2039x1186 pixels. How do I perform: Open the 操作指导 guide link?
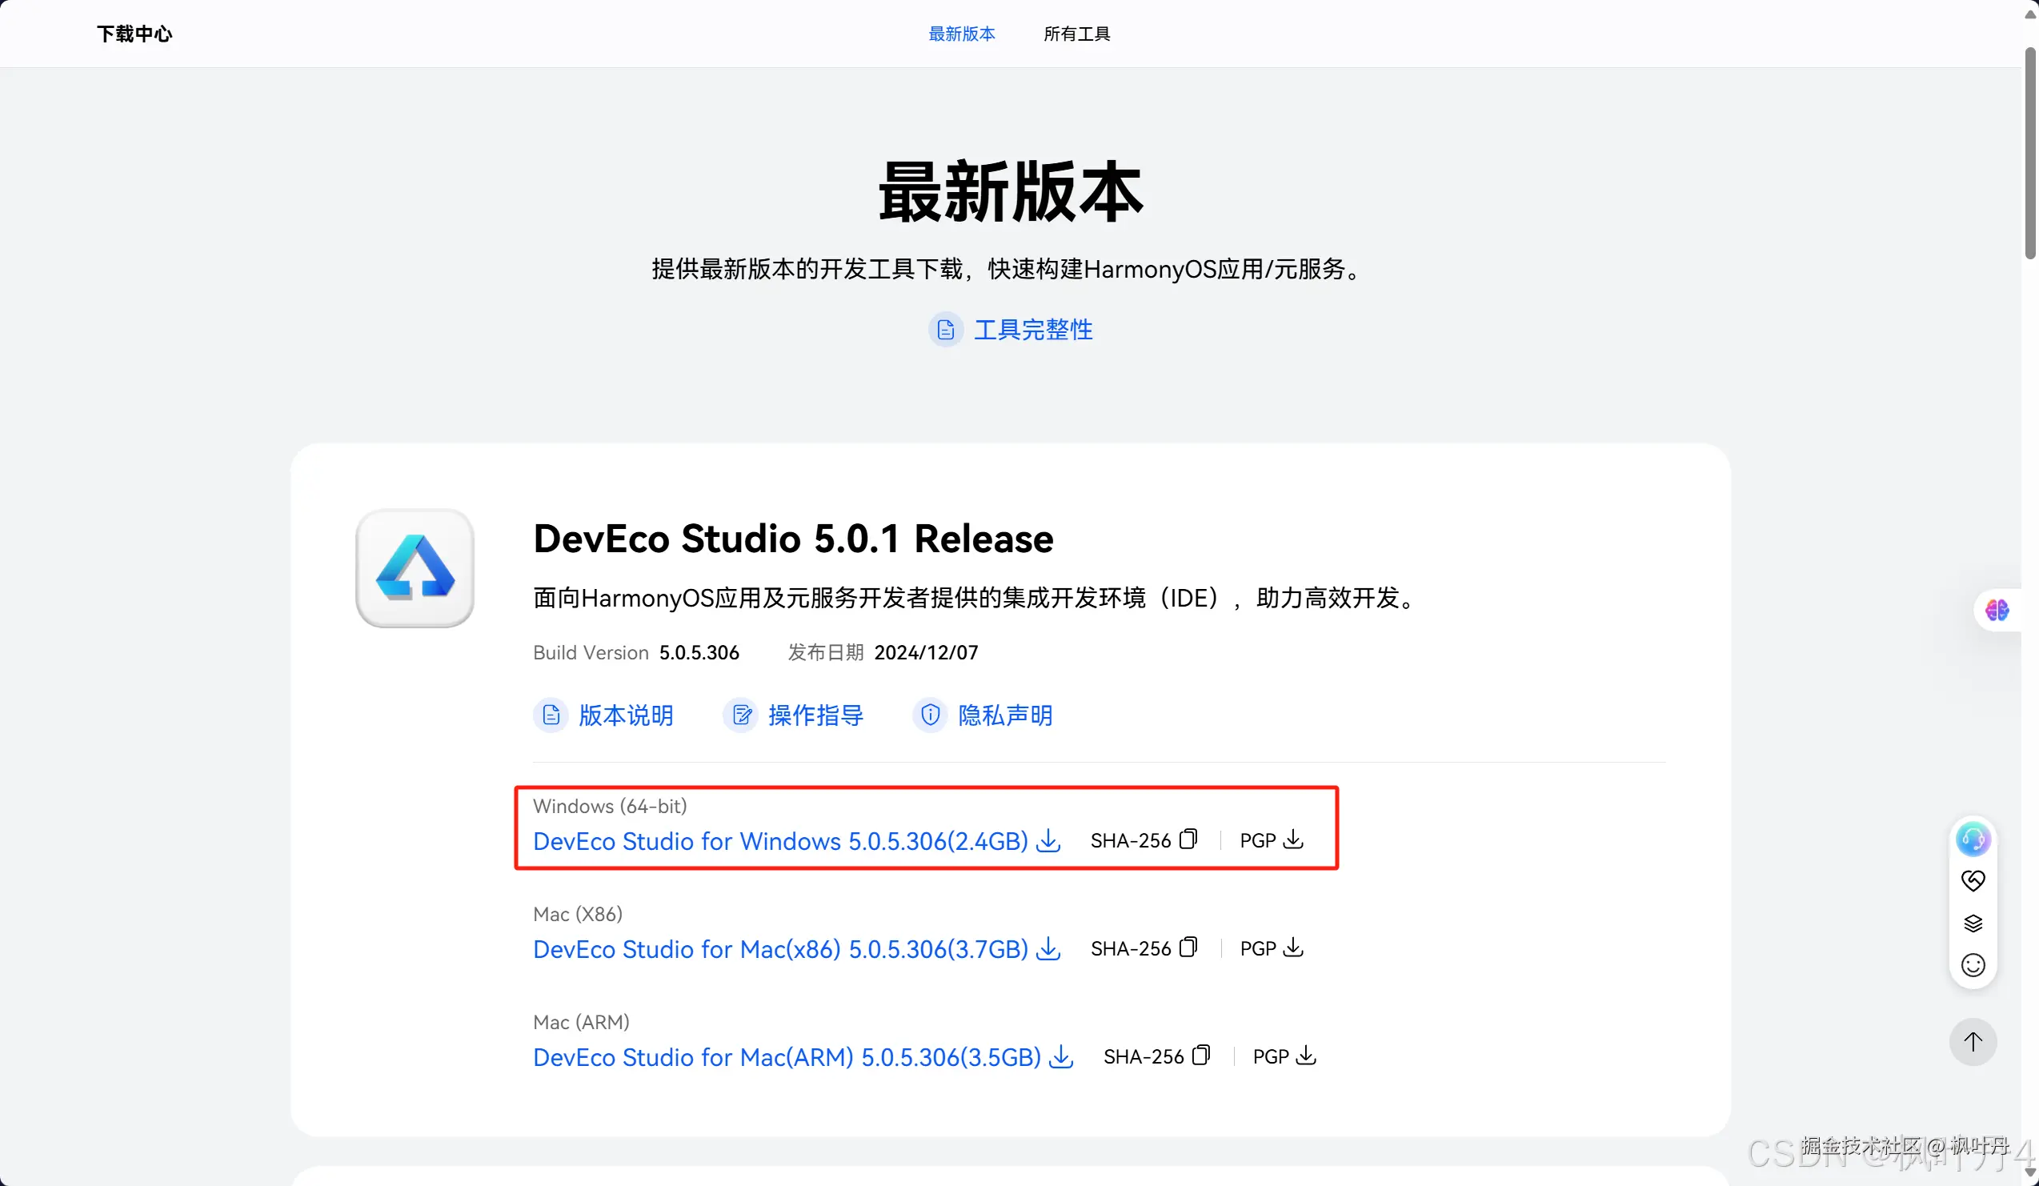815,715
